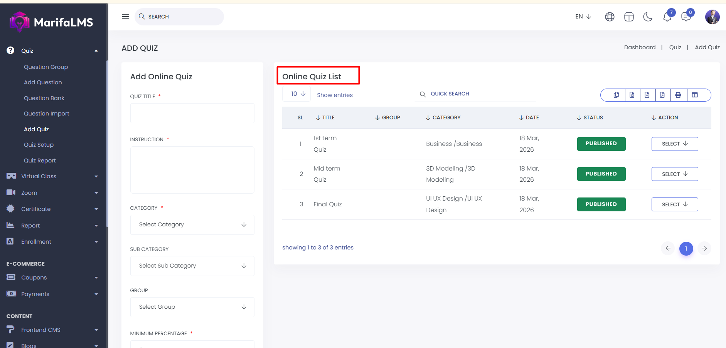This screenshot has width=726, height=348.
Task: Copy the quiz table to clipboard
Action: tap(616, 95)
